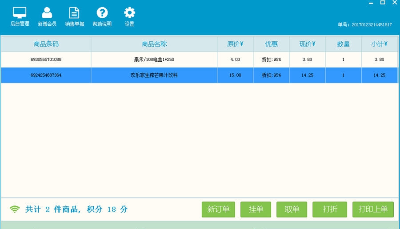Click the subtotal 3.80 cell
This screenshot has width=400, height=229.
380,59
